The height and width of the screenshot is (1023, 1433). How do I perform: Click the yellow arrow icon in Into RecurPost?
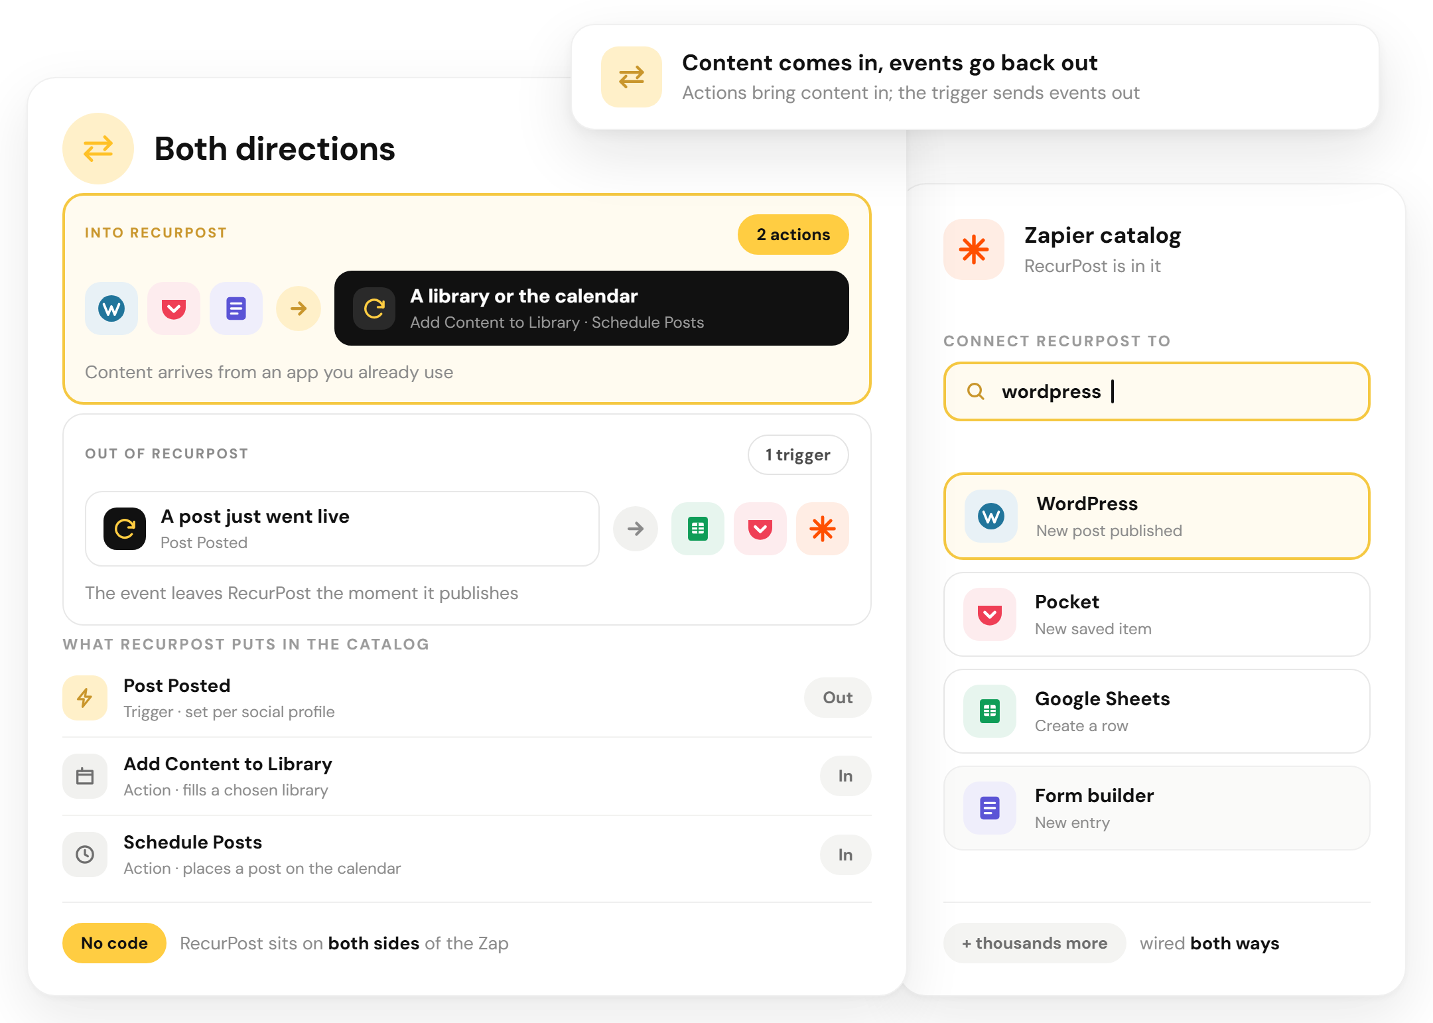click(x=299, y=308)
